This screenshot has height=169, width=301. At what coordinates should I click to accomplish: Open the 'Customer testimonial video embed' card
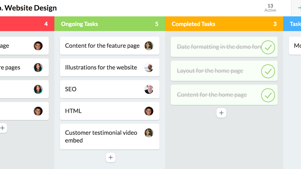(x=101, y=137)
